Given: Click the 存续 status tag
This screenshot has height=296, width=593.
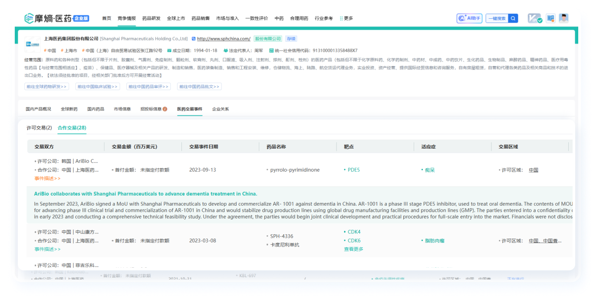Looking at the screenshot, I should click(x=291, y=39).
